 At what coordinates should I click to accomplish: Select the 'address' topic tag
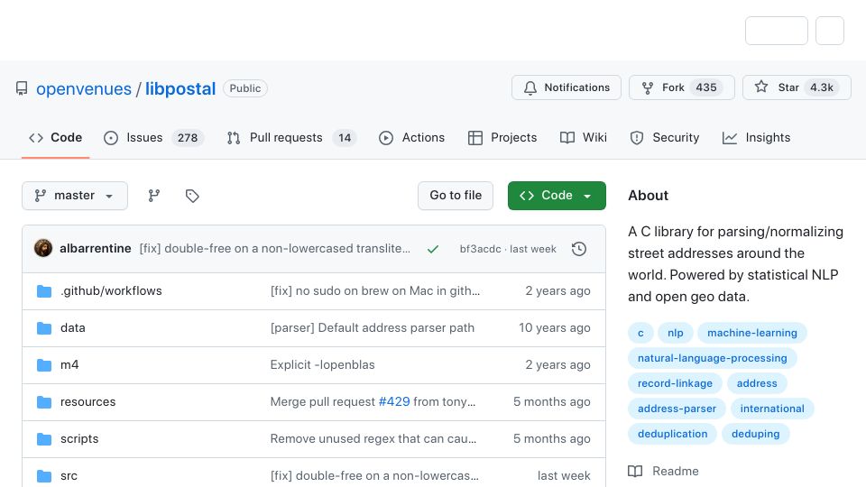[x=757, y=384]
